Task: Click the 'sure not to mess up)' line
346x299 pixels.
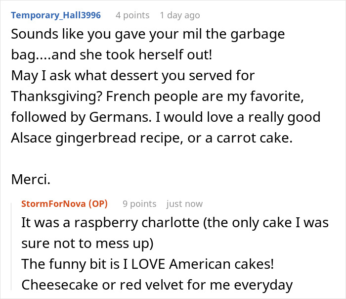Action: (87, 244)
